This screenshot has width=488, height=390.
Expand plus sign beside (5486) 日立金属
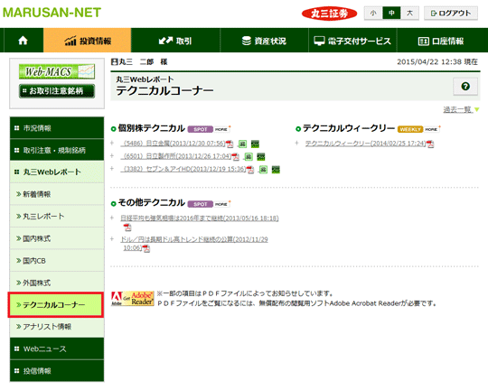(x=112, y=143)
